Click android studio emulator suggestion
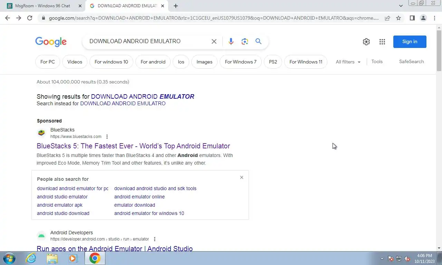 62,197
